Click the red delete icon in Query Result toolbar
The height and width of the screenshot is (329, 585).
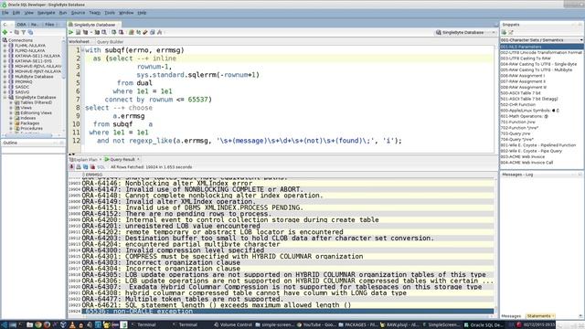coord(92,167)
